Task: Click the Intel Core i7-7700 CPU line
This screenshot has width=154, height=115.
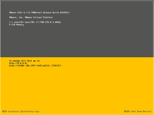Action: [35, 22]
